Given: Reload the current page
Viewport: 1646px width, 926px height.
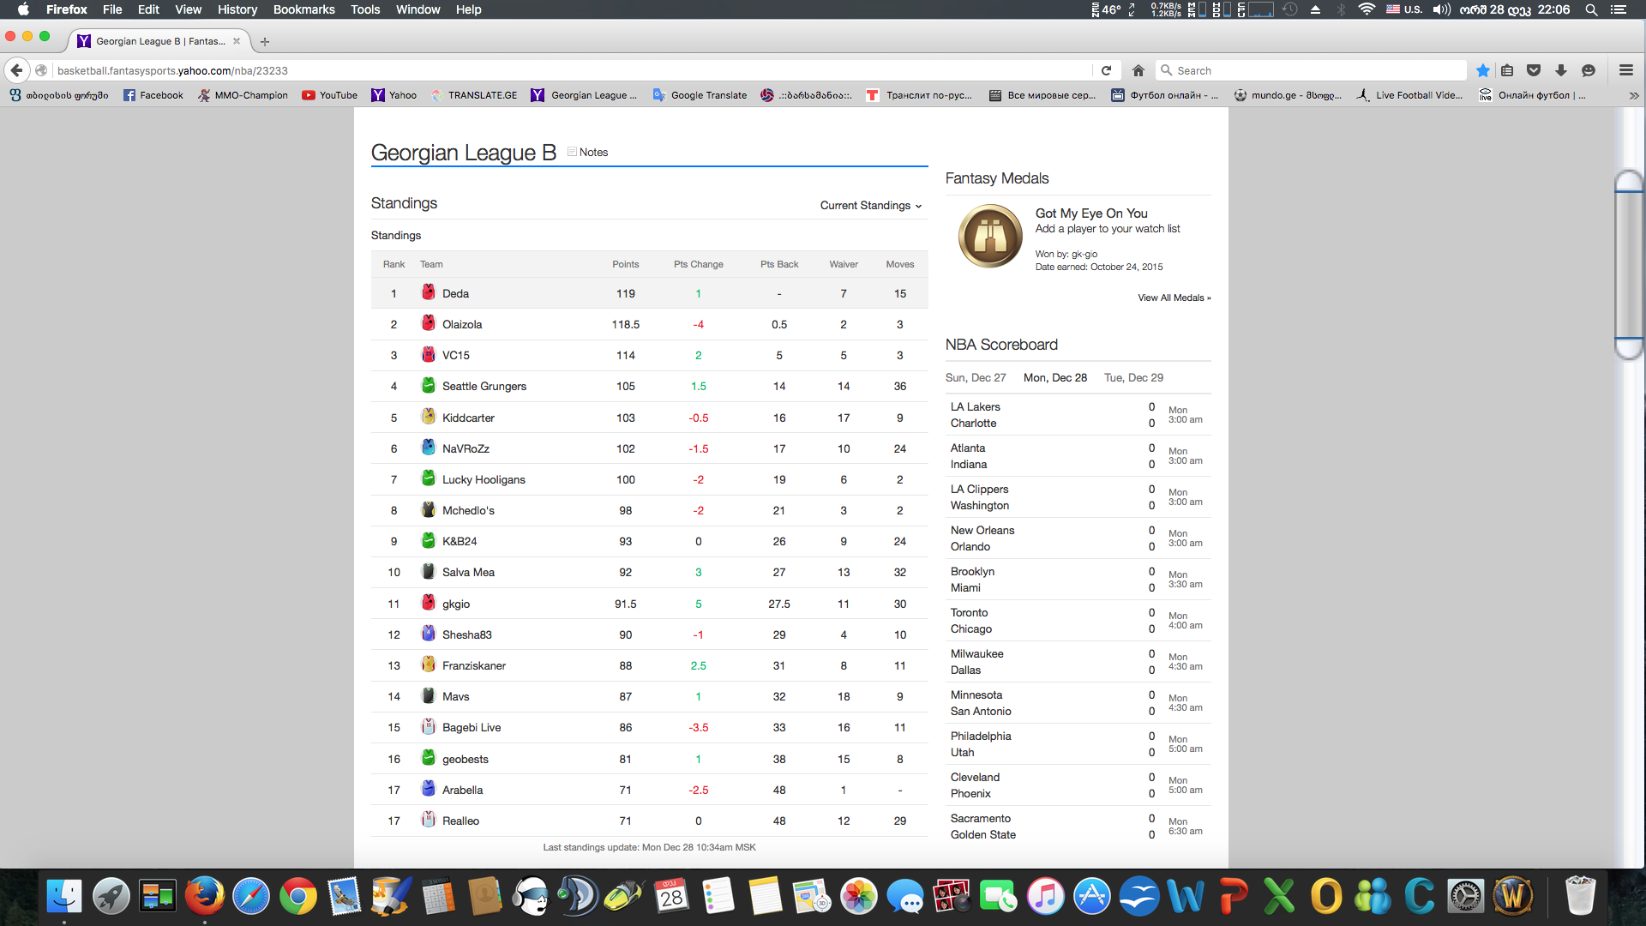Looking at the screenshot, I should point(1106,70).
